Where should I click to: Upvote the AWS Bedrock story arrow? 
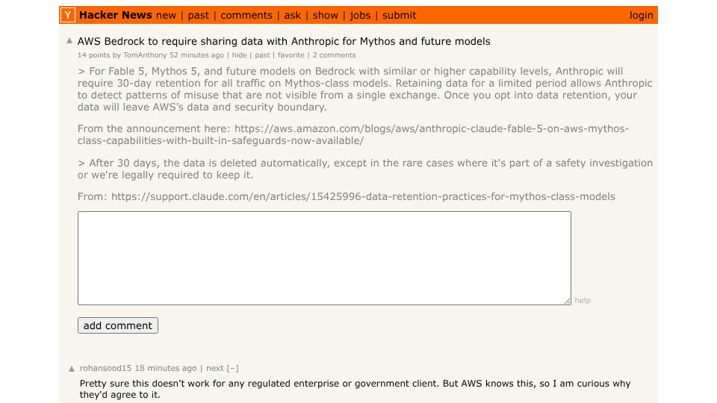click(x=69, y=40)
